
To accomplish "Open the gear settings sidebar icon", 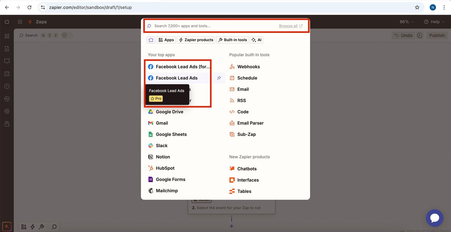I will [7, 111].
